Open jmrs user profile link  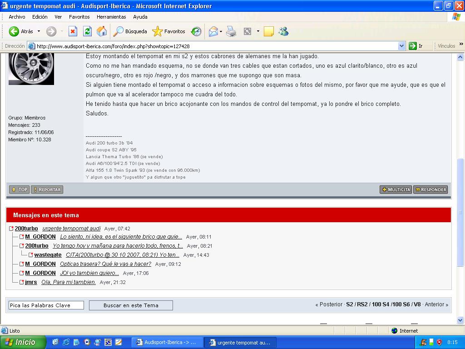[31, 282]
